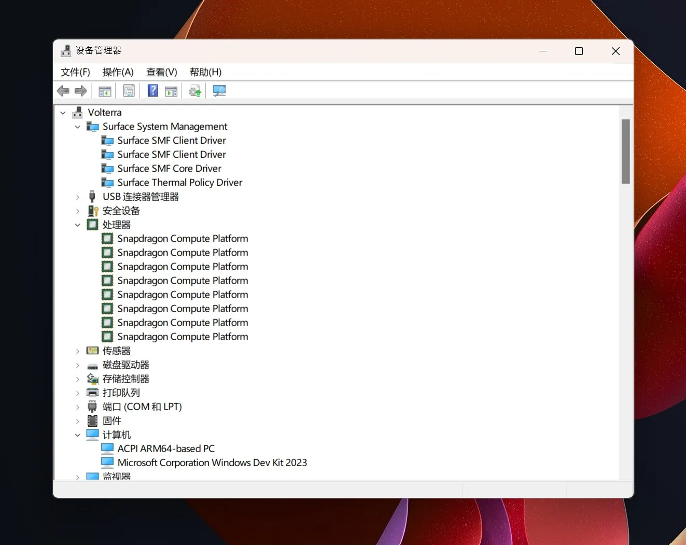
Task: Click the Back arrow toolbar icon
Action: [63, 91]
